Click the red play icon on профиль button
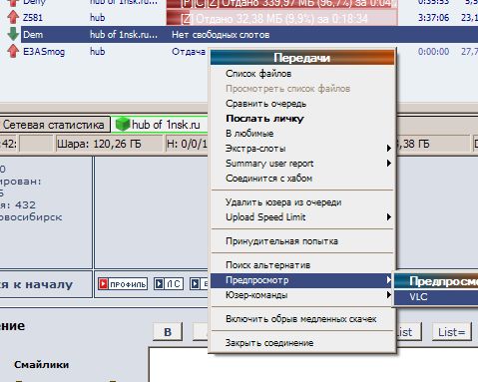 [x=103, y=284]
